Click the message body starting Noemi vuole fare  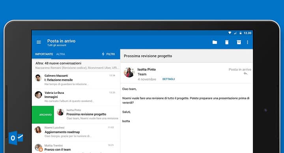[186, 100]
